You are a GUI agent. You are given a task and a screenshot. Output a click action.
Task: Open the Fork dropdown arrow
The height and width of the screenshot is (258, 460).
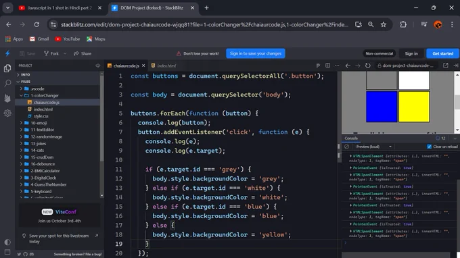tap(65, 53)
